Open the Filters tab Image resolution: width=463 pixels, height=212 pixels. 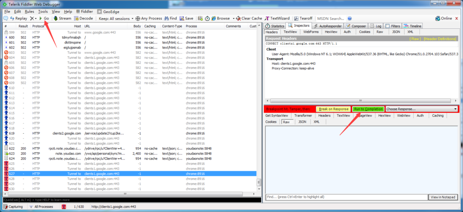click(x=393, y=26)
